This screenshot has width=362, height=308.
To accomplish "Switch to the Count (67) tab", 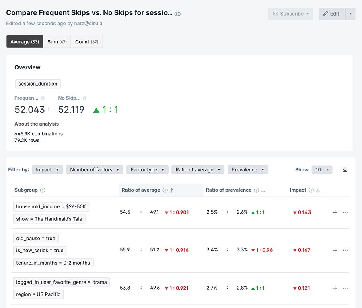I will point(86,41).
